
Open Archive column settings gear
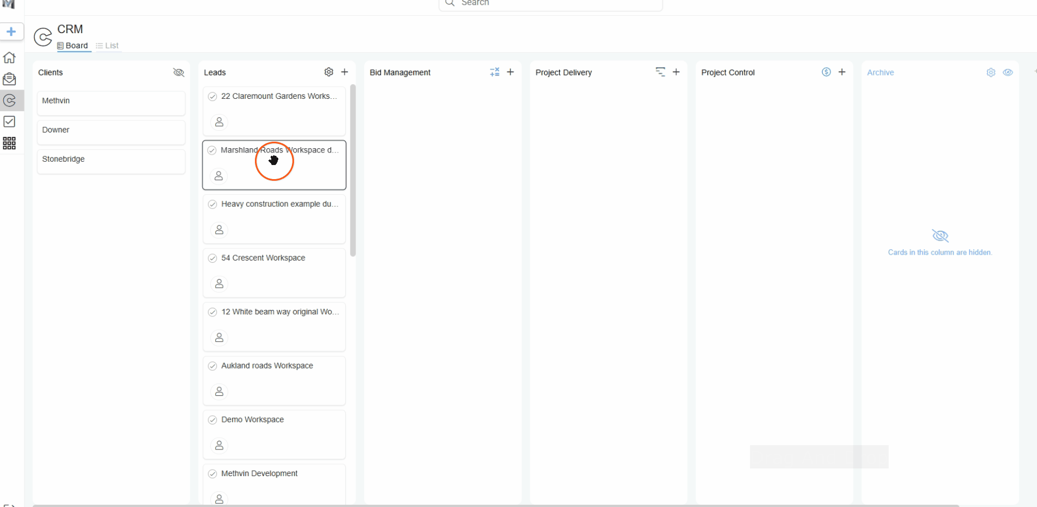[x=991, y=72]
